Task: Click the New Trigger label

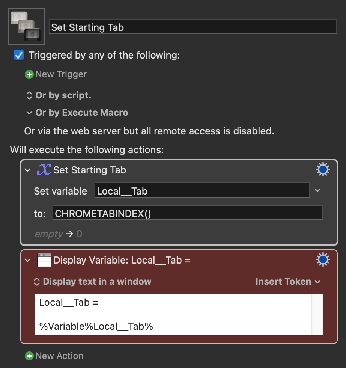Action: (61, 74)
